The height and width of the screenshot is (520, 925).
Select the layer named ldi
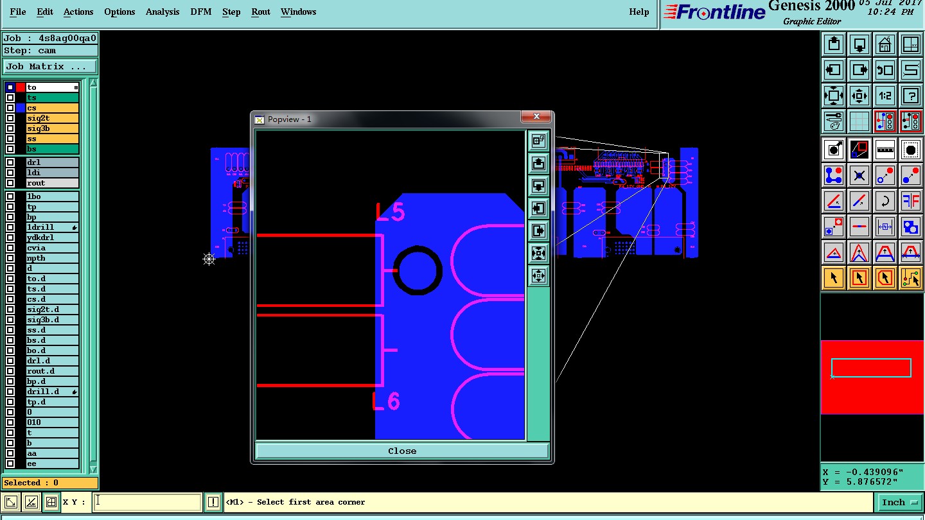52,173
